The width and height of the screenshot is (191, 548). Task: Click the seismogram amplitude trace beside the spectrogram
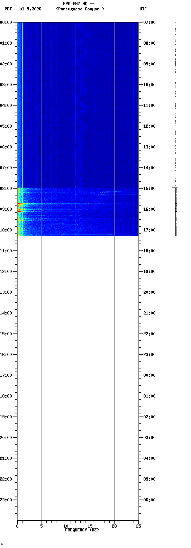point(176,129)
